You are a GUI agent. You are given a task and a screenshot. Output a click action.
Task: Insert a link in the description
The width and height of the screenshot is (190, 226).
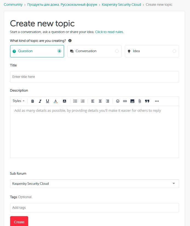[125, 101]
